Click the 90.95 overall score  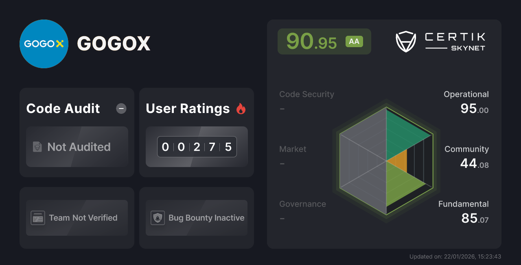[312, 41]
